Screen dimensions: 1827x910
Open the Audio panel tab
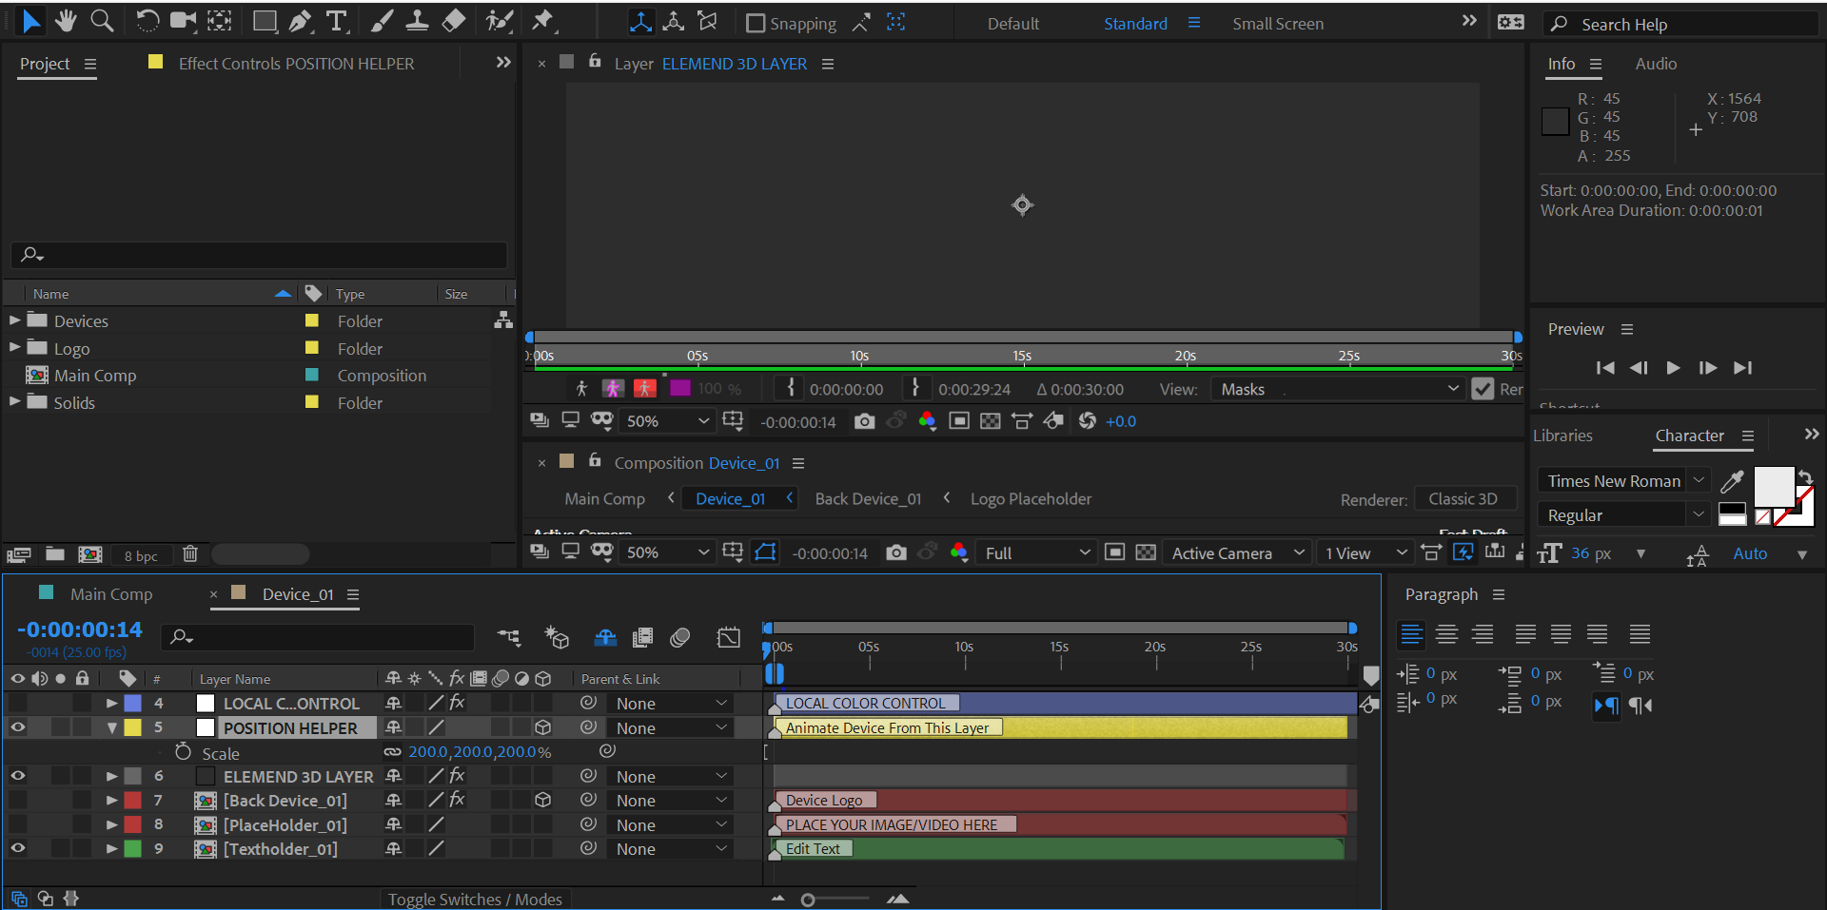click(1655, 64)
